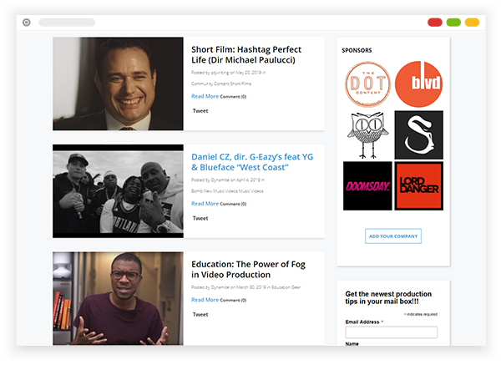Click Tweet under Power of Fog post
This screenshot has height=365, width=501.
coord(200,315)
